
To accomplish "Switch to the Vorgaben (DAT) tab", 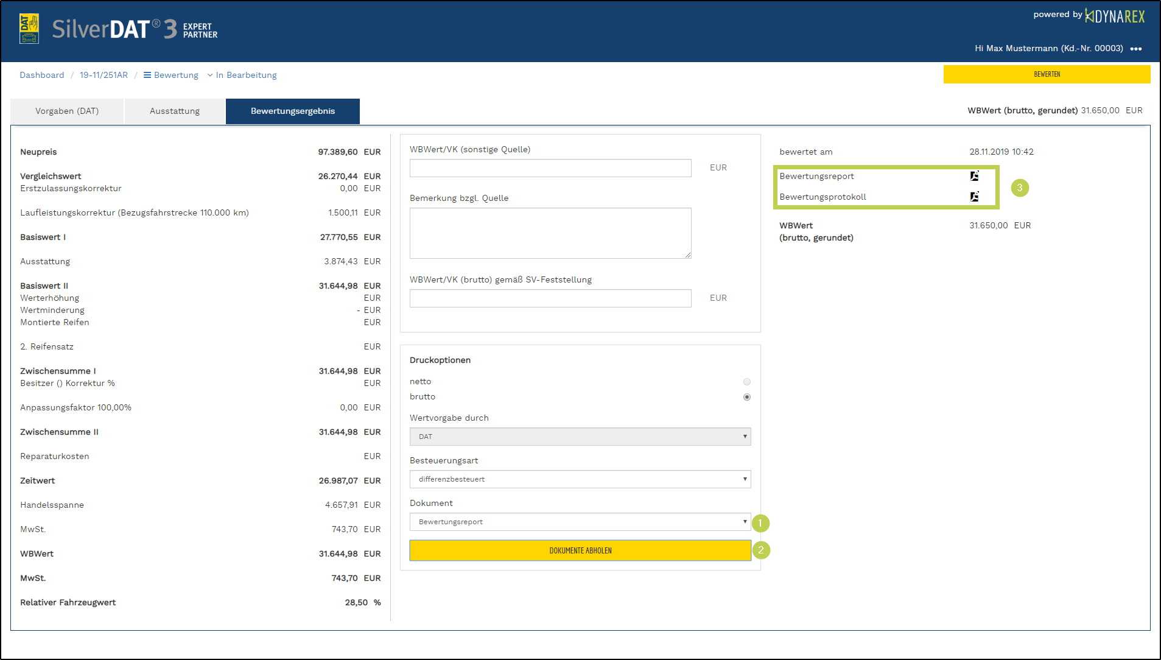I will pyautogui.click(x=67, y=111).
